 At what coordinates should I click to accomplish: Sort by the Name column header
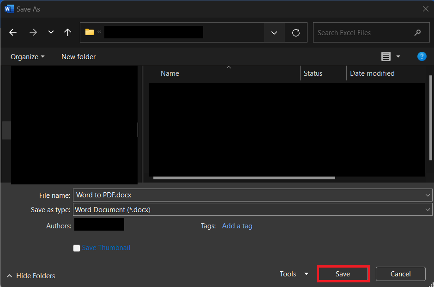[x=169, y=73]
